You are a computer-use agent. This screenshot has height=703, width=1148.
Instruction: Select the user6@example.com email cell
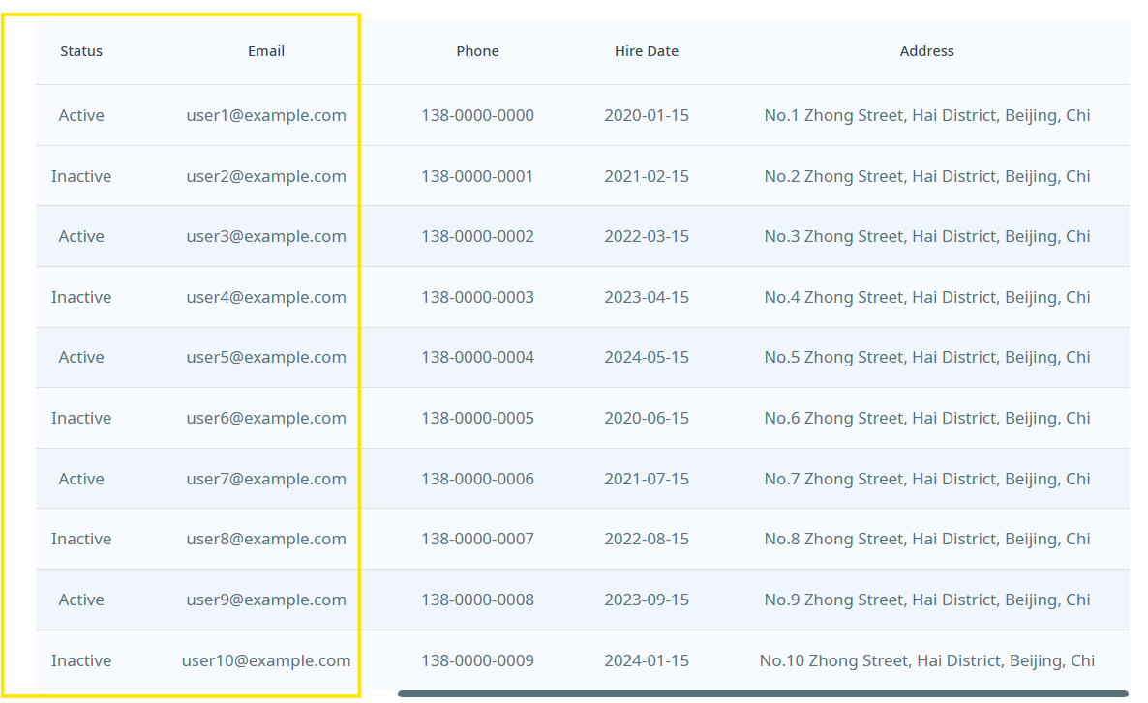click(266, 418)
